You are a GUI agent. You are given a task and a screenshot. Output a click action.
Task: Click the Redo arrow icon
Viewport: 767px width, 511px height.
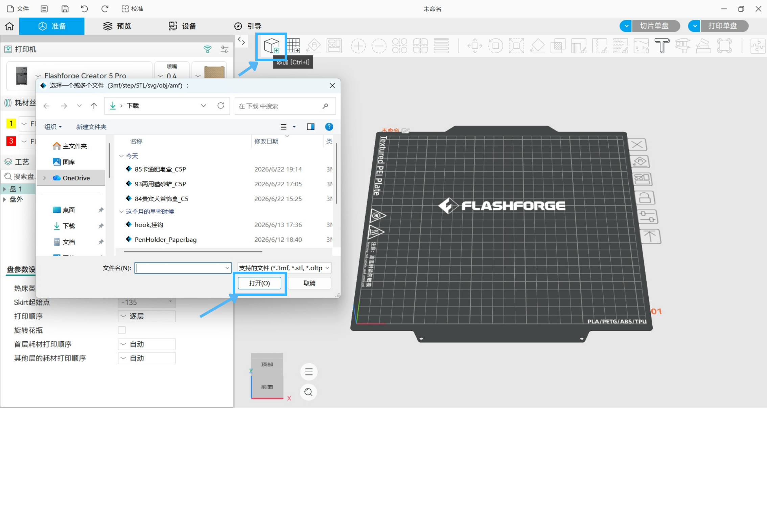pos(105,9)
